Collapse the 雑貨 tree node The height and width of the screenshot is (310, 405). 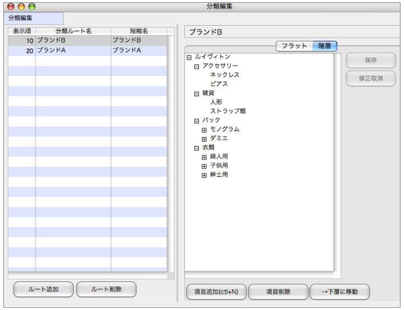point(197,93)
